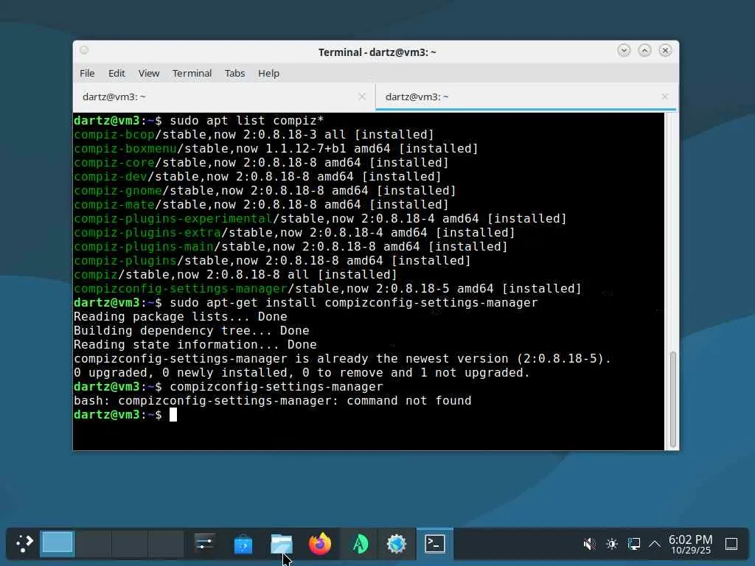Open the KDE application launcher
This screenshot has height=566, width=755.
pyautogui.click(x=24, y=544)
